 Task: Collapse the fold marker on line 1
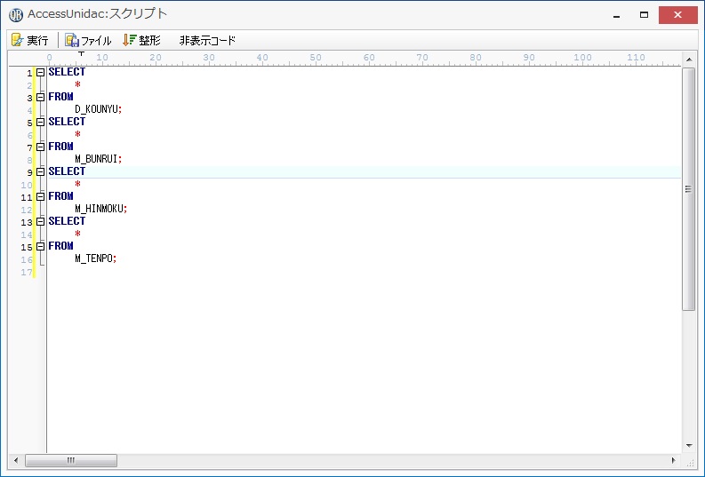click(x=41, y=72)
